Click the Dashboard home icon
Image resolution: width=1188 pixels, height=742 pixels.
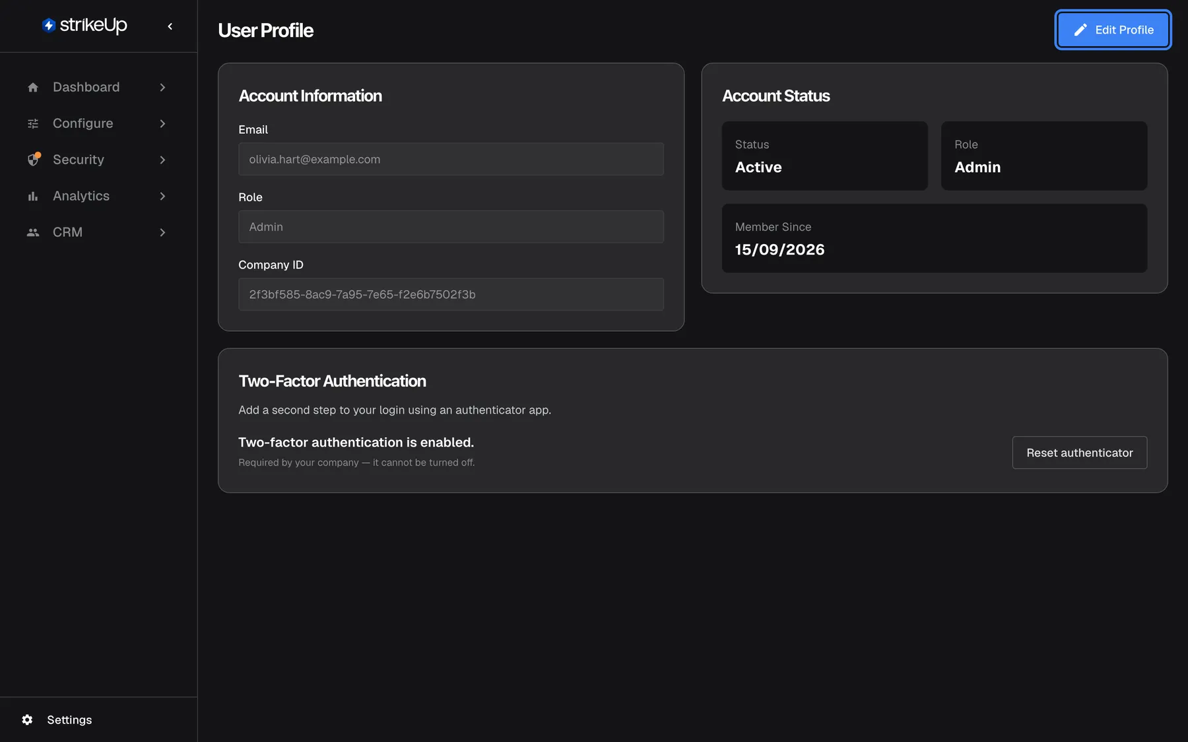(33, 87)
